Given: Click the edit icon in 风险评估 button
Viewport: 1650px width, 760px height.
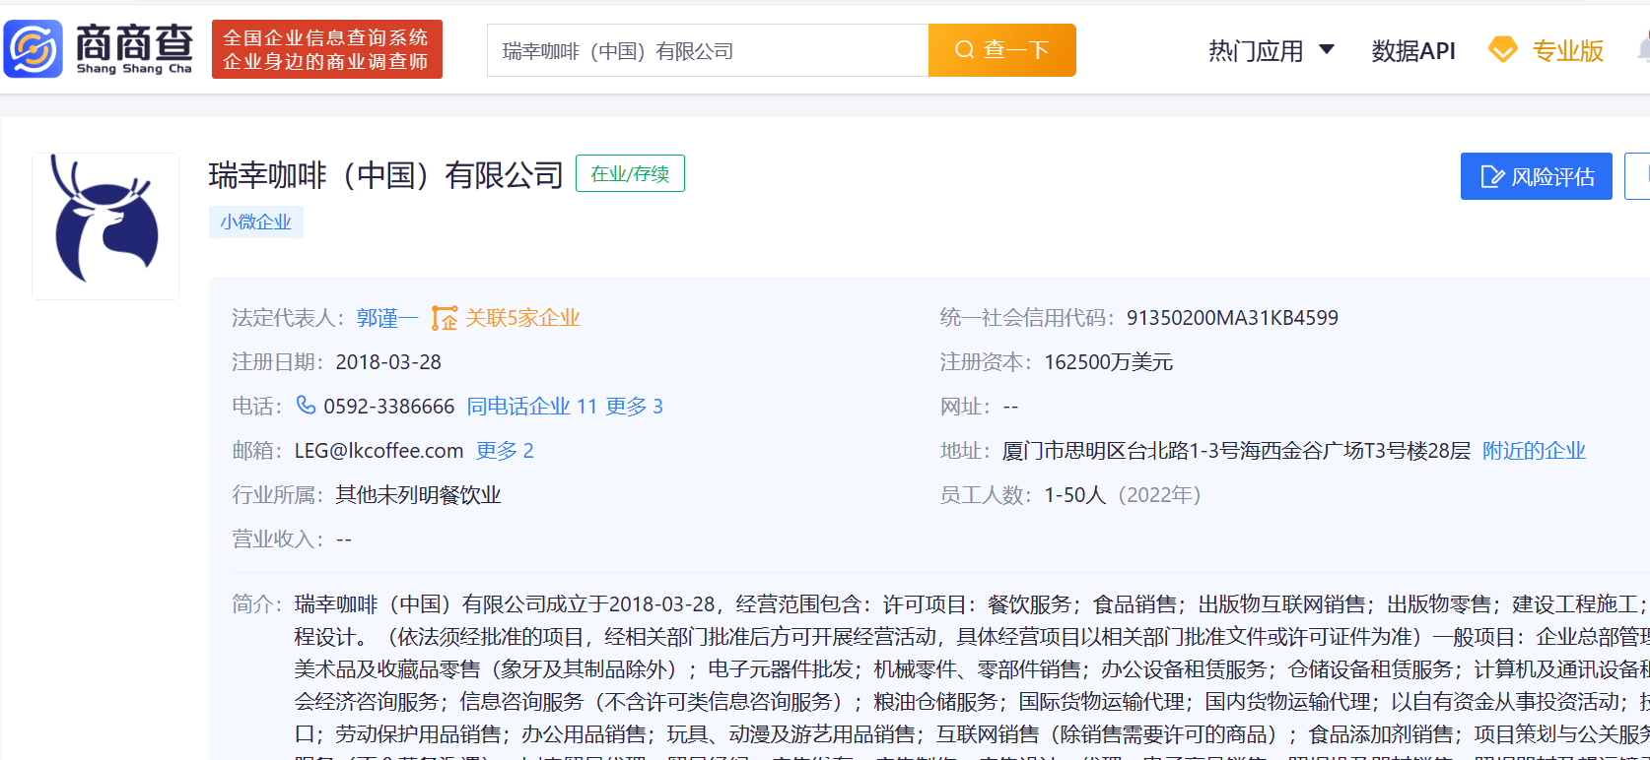Looking at the screenshot, I should click(x=1492, y=177).
